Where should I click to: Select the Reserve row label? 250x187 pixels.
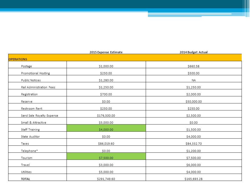tap(27, 102)
